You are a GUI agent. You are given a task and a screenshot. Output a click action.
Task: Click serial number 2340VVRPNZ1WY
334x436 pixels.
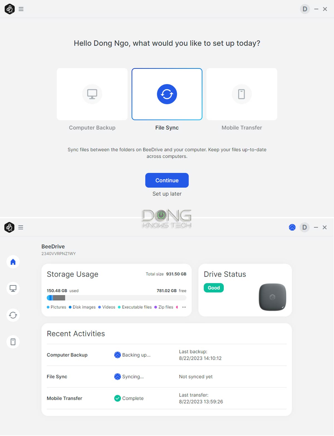[x=58, y=254]
